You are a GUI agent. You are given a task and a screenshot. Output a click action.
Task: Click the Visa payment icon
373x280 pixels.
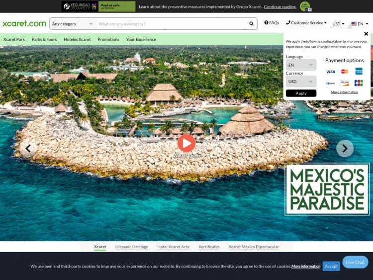pyautogui.click(x=330, y=72)
